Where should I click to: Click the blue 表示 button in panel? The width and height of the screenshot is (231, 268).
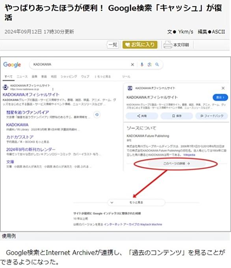220,97
